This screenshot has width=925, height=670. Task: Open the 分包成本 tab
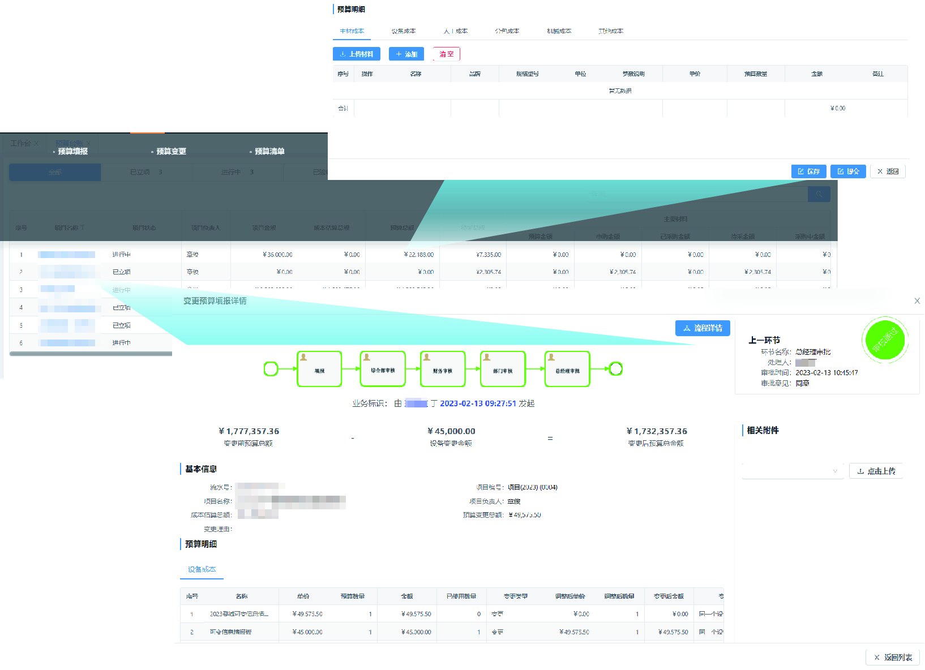click(507, 31)
